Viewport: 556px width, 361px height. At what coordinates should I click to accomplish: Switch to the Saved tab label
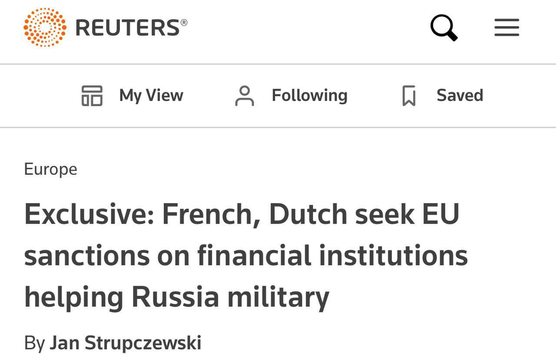pyautogui.click(x=460, y=95)
